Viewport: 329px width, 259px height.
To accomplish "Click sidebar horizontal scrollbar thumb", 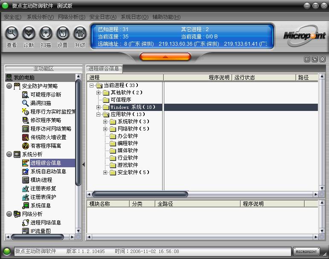I will tap(38, 237).
